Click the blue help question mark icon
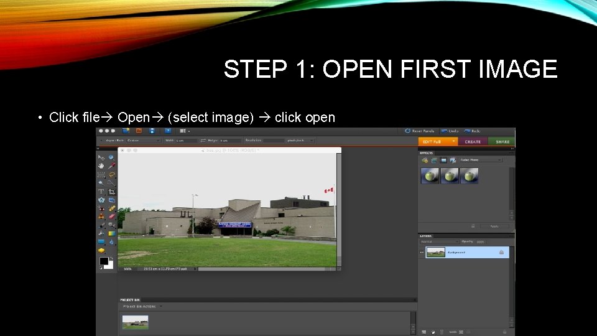Image resolution: width=597 pixels, height=336 pixels. [167, 131]
